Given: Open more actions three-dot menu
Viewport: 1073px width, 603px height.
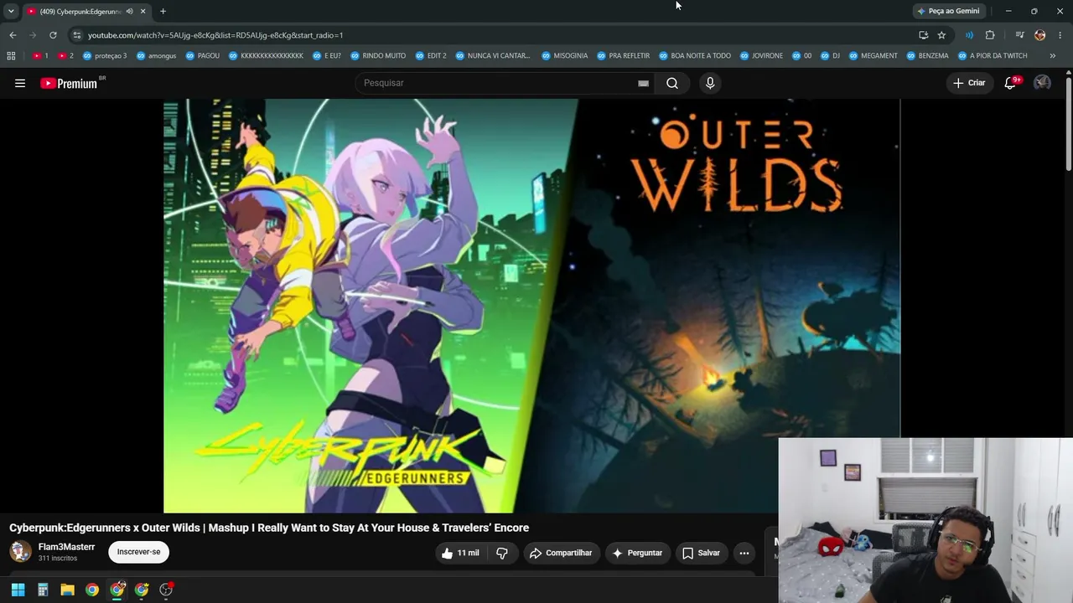Looking at the screenshot, I should click(744, 553).
